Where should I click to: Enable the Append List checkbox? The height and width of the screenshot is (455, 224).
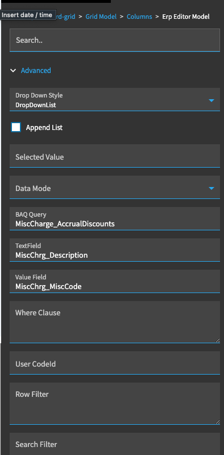click(16, 127)
